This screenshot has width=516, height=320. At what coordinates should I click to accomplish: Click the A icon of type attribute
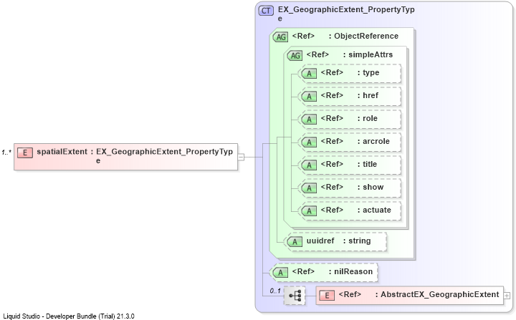point(309,73)
